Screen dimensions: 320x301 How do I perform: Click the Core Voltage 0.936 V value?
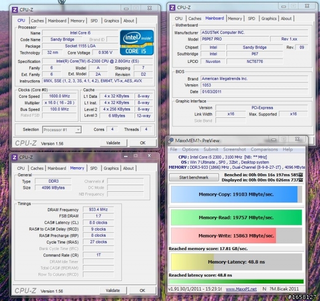[x=105, y=52]
